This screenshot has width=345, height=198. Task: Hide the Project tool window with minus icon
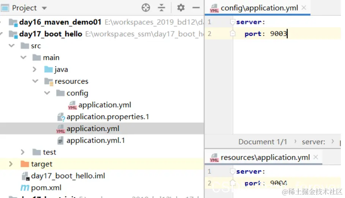196,8
